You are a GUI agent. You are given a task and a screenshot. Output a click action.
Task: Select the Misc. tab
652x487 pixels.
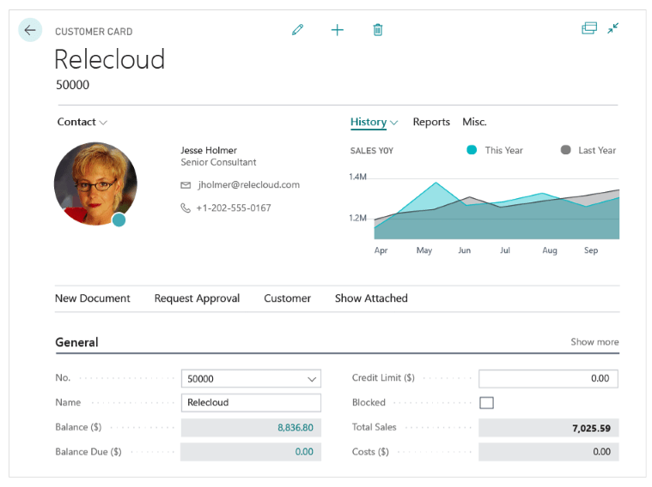[x=474, y=123]
